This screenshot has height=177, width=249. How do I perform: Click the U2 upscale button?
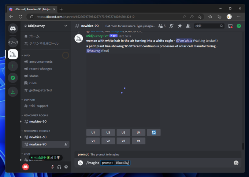click(108, 133)
